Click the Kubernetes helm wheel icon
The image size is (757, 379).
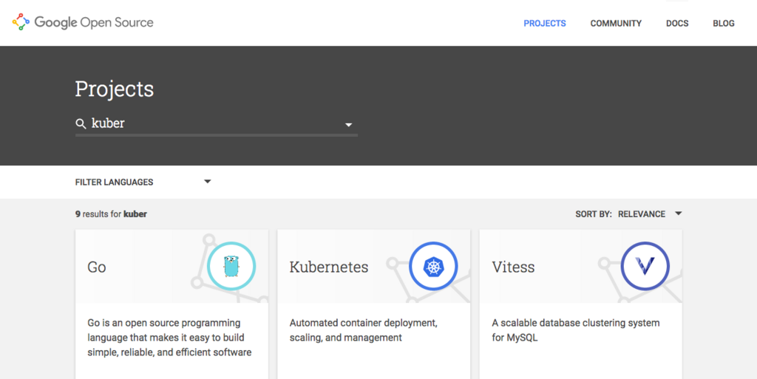pos(433,266)
